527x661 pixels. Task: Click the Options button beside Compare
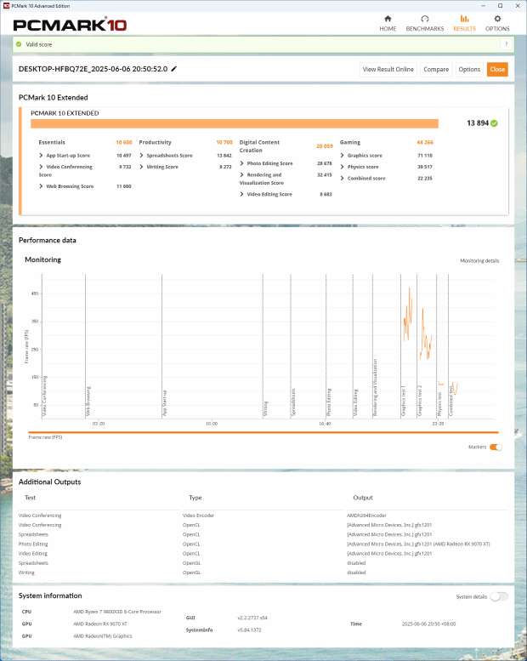[469, 70]
